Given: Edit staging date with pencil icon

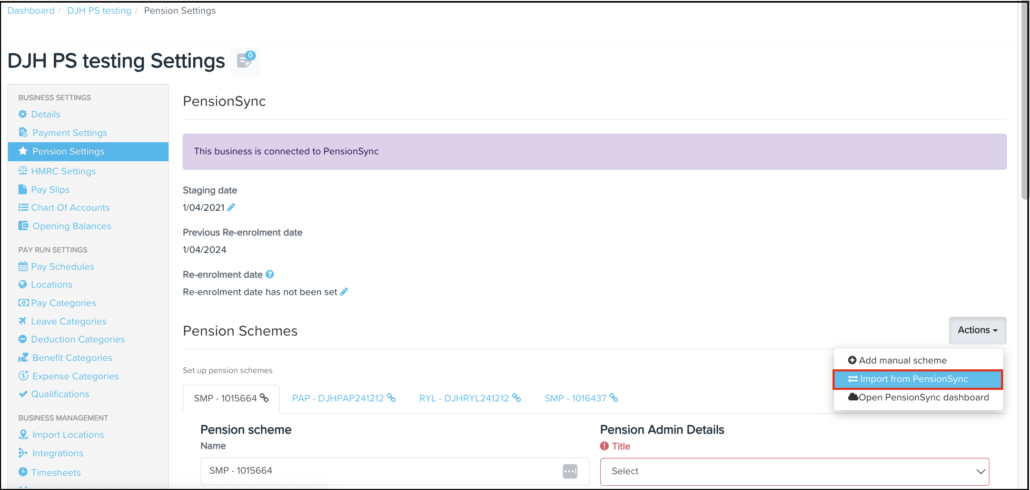Looking at the screenshot, I should (x=231, y=208).
